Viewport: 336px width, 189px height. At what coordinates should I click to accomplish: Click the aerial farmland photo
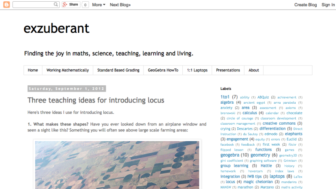click(117, 165)
